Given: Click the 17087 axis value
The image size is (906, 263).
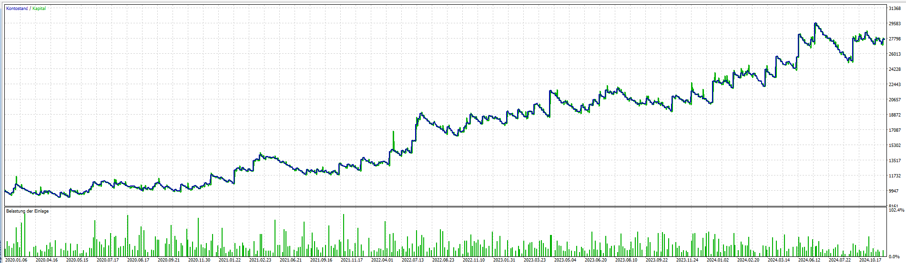Looking at the screenshot, I should point(895,130).
